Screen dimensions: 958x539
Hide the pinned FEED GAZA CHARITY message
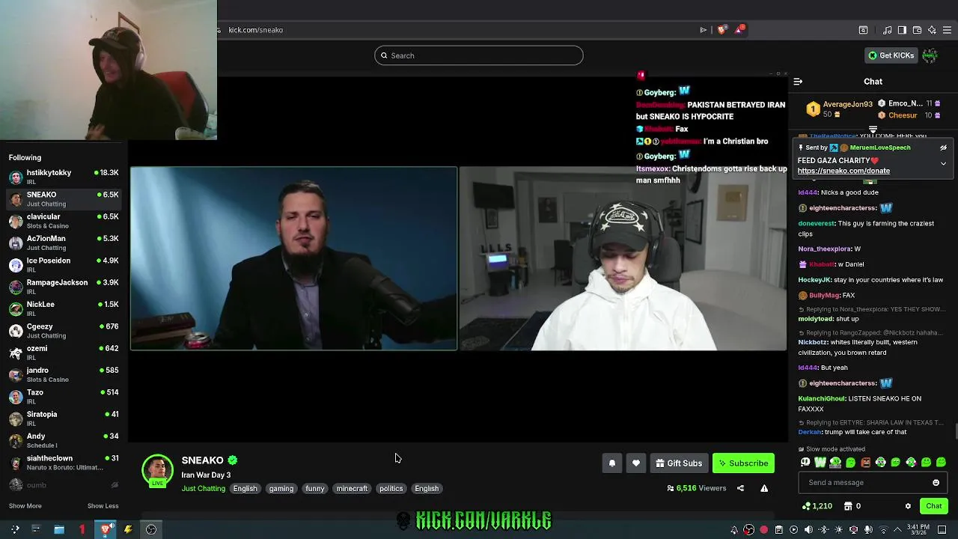[944, 147]
